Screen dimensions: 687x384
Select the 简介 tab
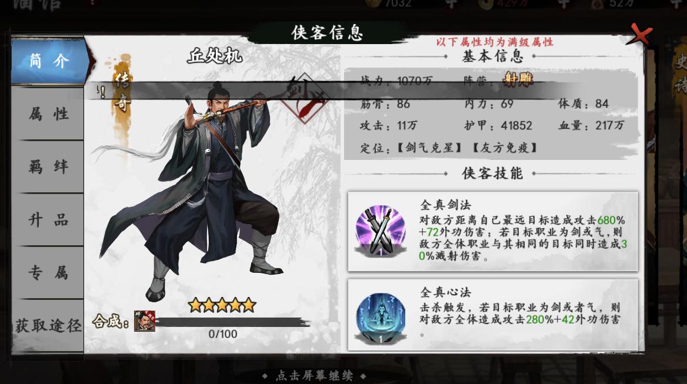pos(49,61)
